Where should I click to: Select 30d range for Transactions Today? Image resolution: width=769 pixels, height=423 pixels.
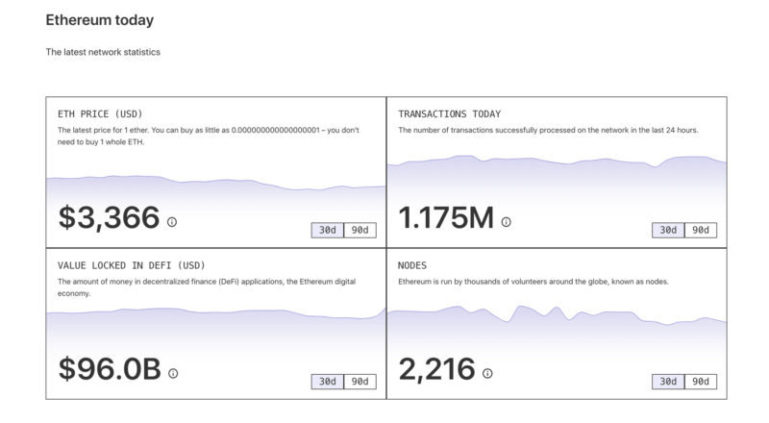pos(668,230)
